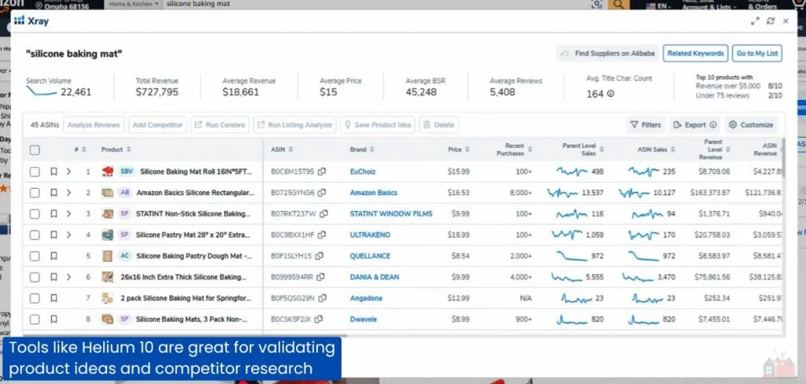Viewport: 806px width, 384px height.
Task: Close the Xray panel
Action: 786,21
